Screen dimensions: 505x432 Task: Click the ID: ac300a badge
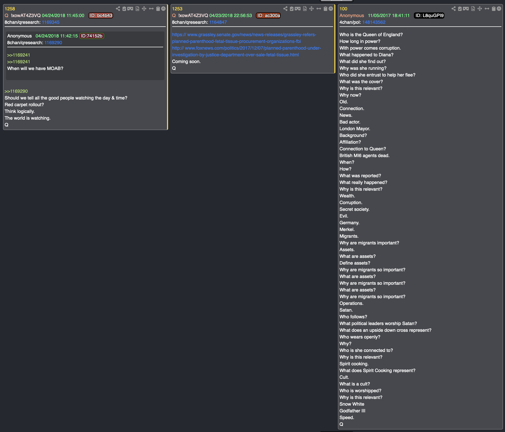click(269, 16)
